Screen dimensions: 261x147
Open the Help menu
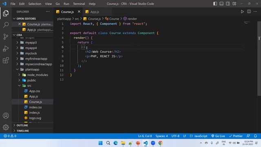(x=92, y=4)
